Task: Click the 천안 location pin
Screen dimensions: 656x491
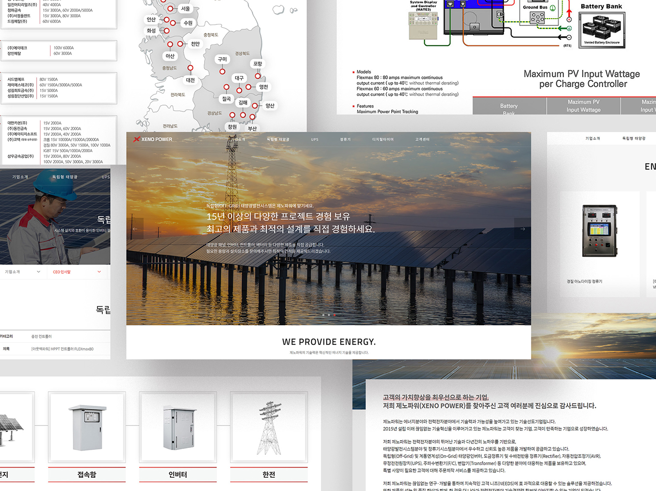Action: click(x=180, y=44)
